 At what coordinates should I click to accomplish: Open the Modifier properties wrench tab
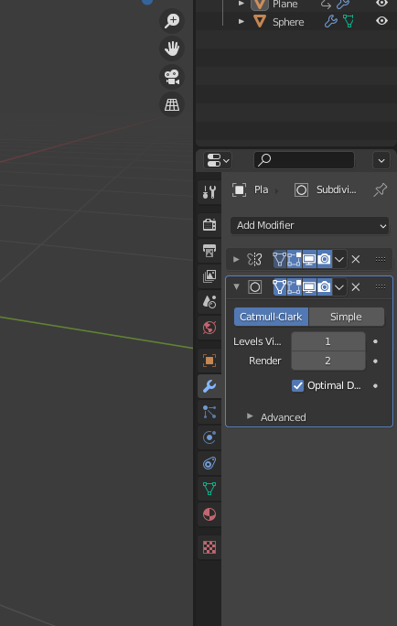(x=209, y=386)
